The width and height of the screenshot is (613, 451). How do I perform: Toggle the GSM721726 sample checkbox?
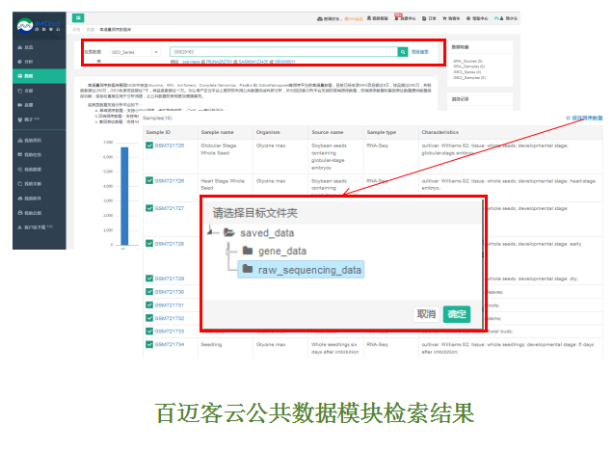click(x=149, y=180)
